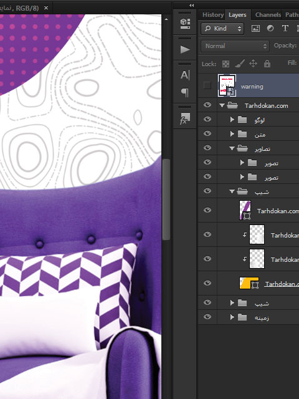Viewport: 299px width, 399px height.
Task: Filter layers by adjustment layers icon
Action: [x=270, y=28]
